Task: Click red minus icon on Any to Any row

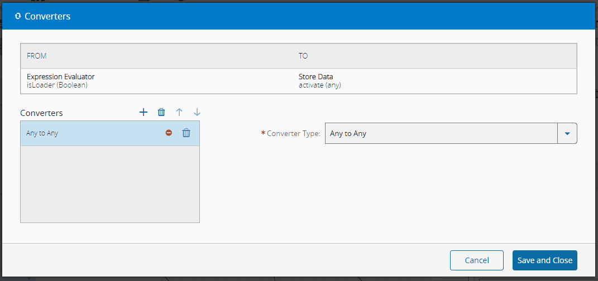Action: (x=169, y=133)
